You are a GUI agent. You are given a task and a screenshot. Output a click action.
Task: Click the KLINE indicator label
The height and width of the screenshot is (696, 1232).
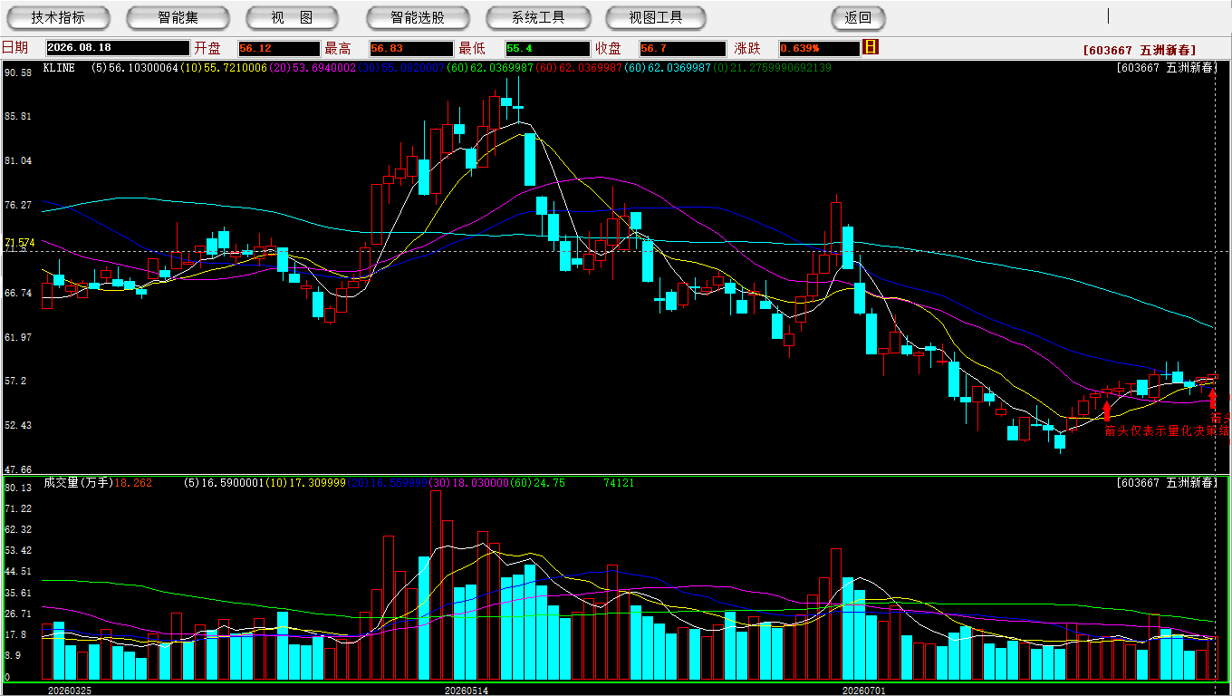(x=59, y=68)
